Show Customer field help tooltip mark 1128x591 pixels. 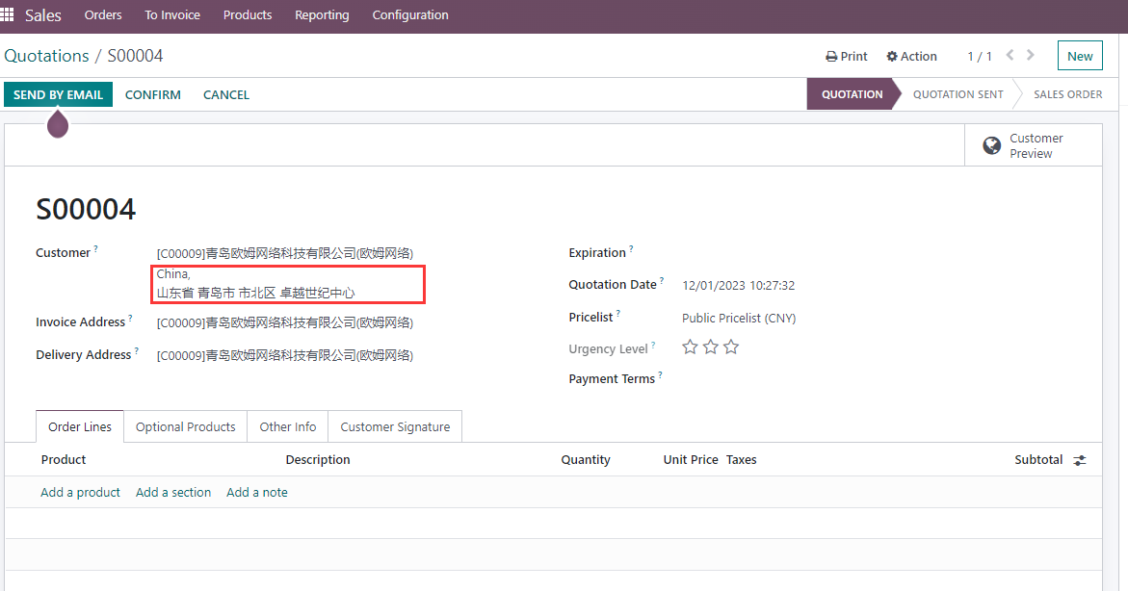(x=95, y=248)
